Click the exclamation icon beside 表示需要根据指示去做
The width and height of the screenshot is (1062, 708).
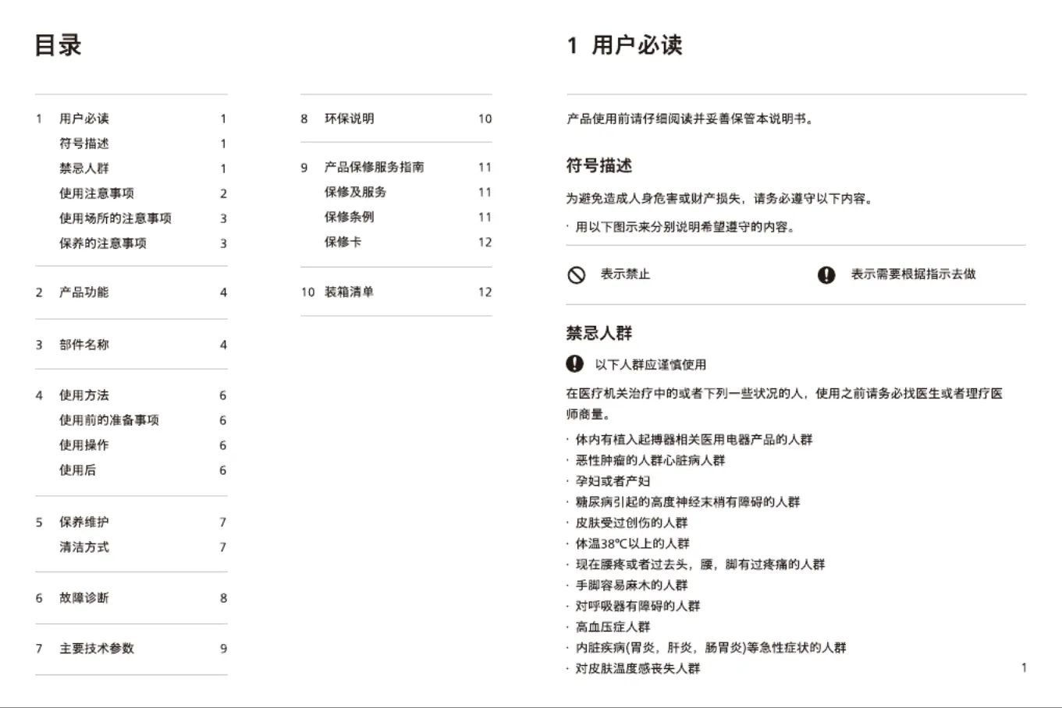click(x=826, y=274)
